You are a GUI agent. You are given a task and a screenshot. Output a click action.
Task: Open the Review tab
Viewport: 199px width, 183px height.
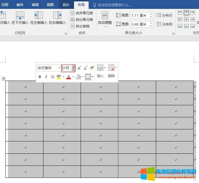pos(35,5)
